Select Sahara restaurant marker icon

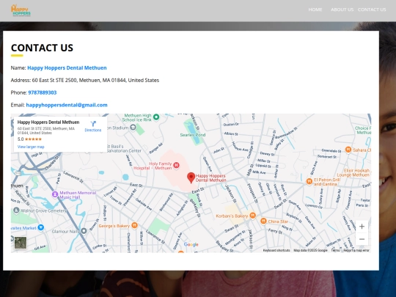pos(348,150)
